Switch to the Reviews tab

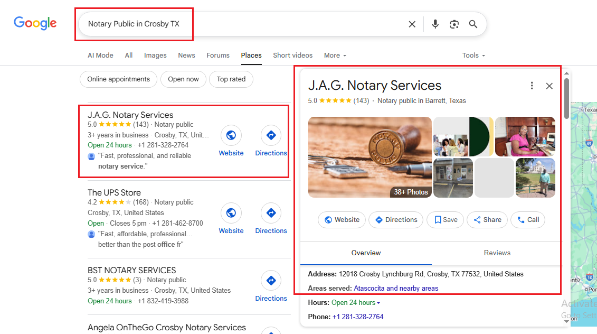point(497,253)
